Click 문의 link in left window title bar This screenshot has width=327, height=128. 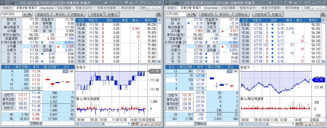[x=143, y=3]
